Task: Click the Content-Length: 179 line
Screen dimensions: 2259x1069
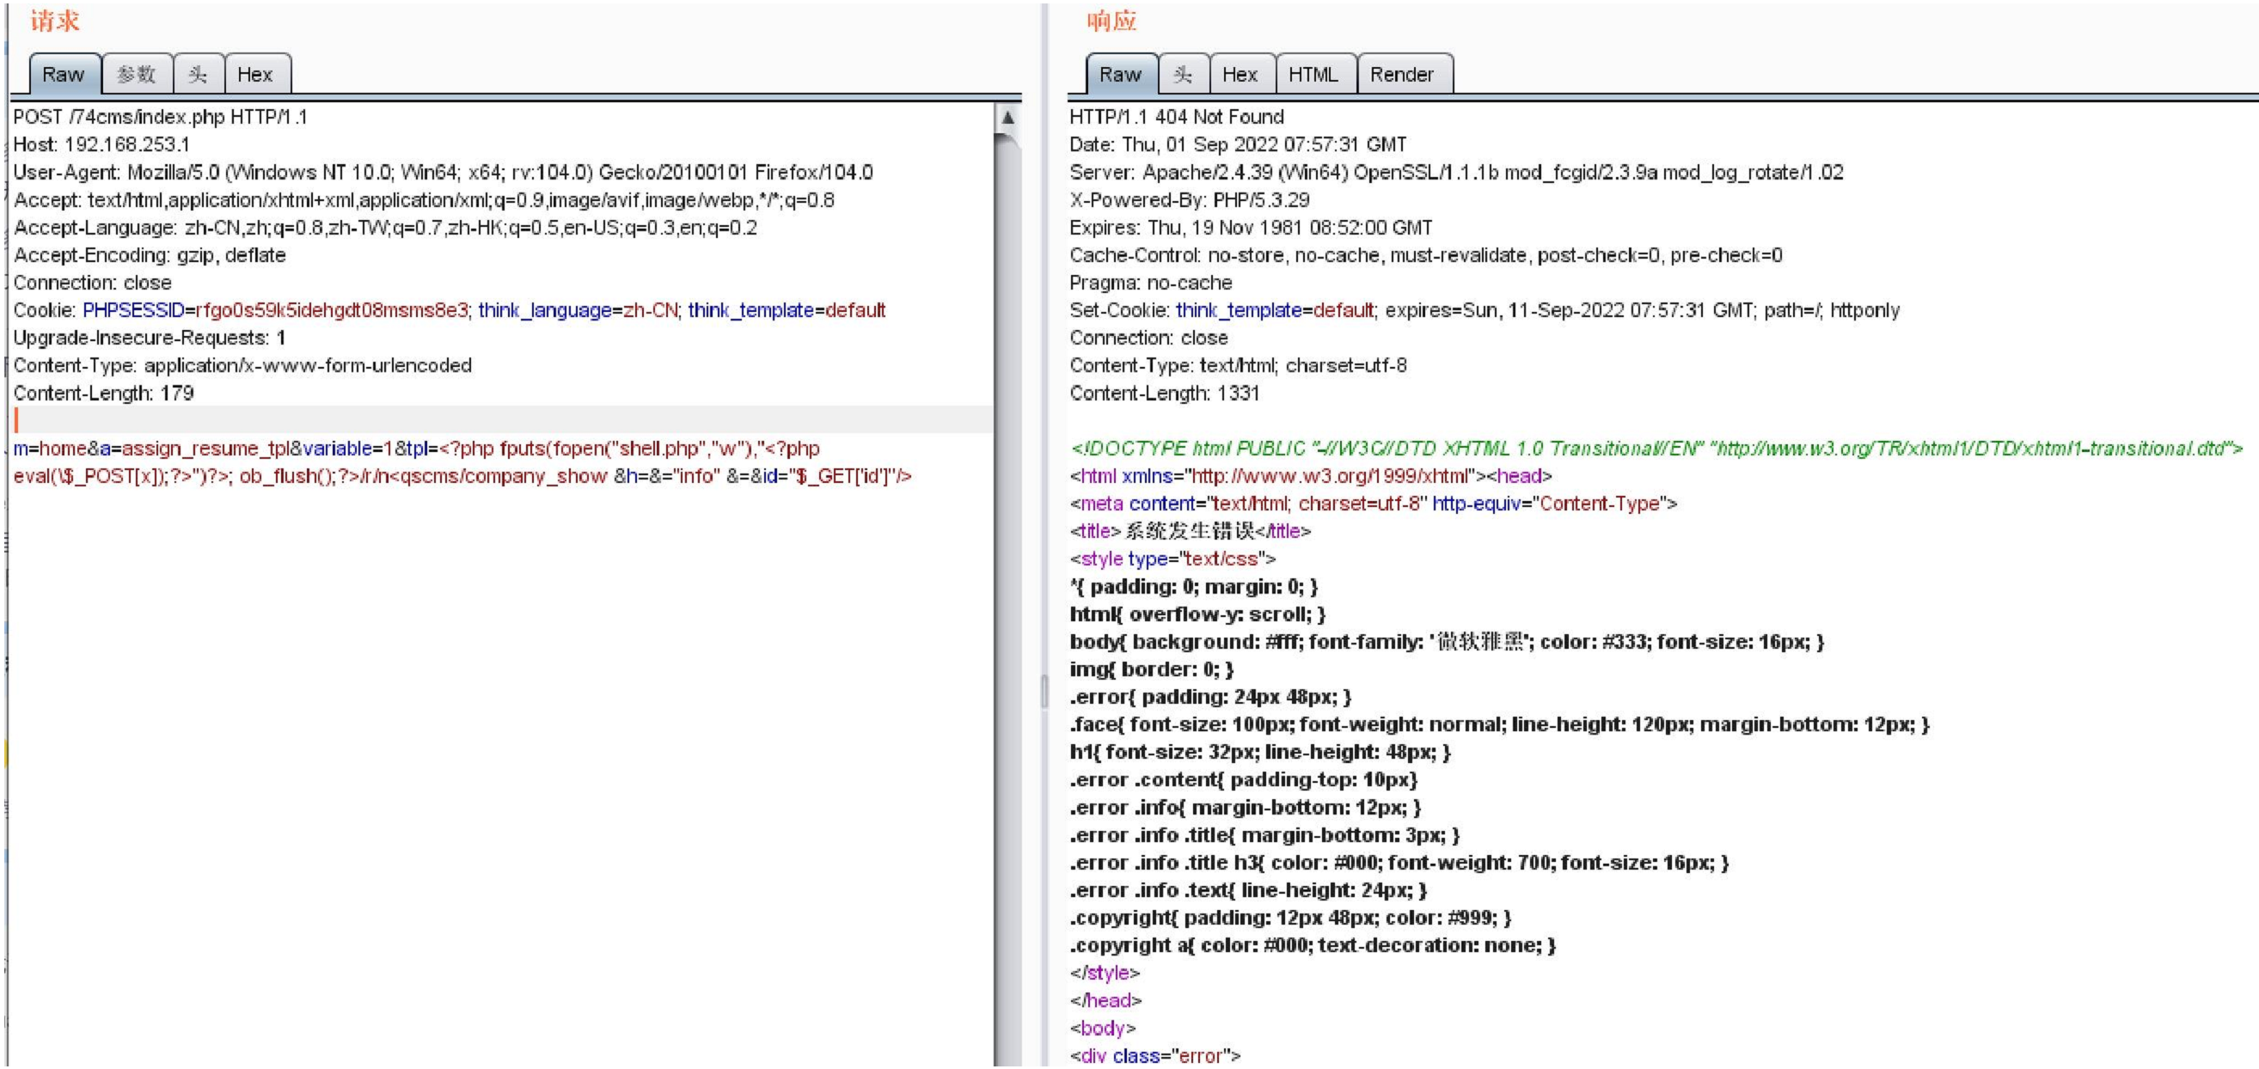Action: tap(103, 394)
